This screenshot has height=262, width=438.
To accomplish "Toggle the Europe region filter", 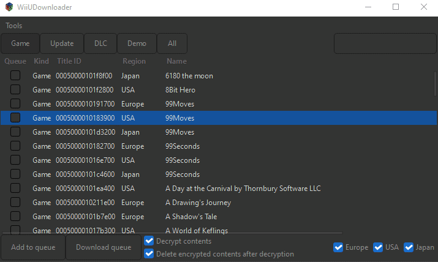I will coord(338,247).
